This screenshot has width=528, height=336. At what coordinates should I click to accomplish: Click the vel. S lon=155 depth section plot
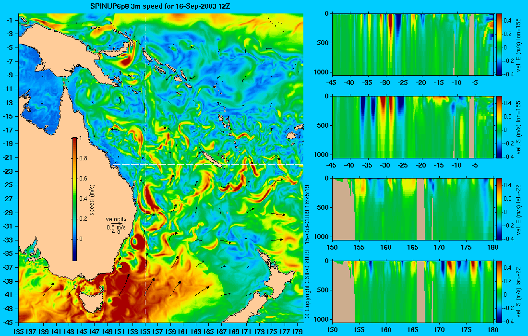click(413, 127)
